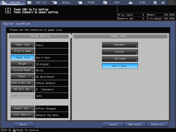Click the clock icon in status bar
This screenshot has height=132, width=176.
[x=2, y=130]
